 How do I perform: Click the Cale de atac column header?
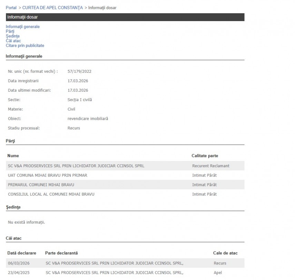pos(225,253)
